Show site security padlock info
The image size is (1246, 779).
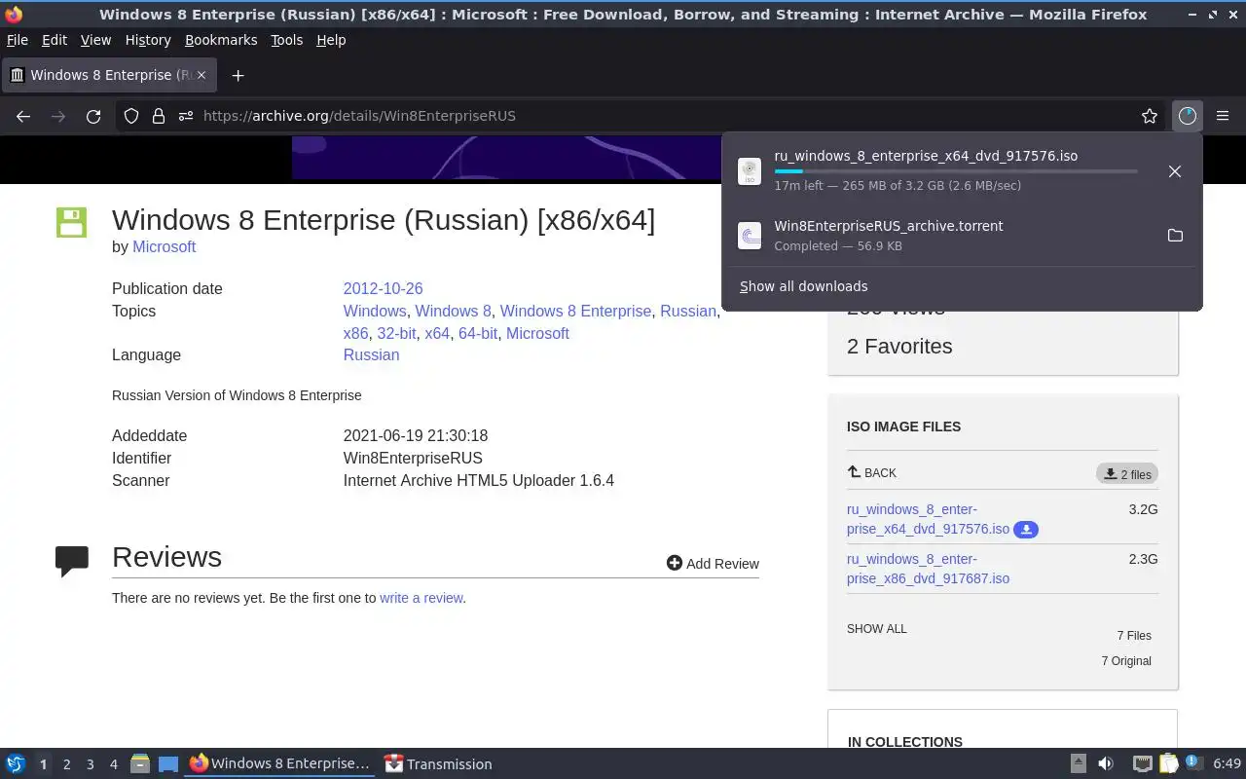pyautogui.click(x=159, y=116)
